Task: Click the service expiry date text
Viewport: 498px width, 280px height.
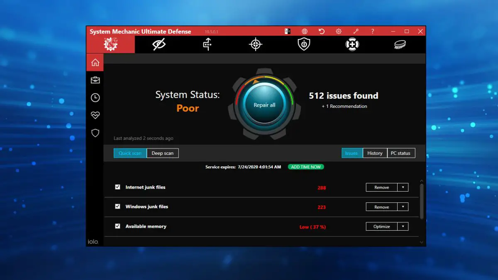Action: pos(259,167)
